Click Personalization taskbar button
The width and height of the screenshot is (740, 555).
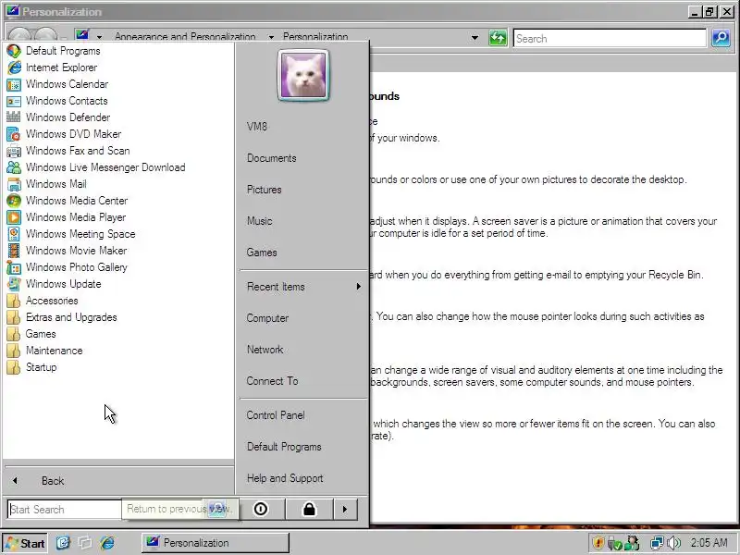[216, 543]
